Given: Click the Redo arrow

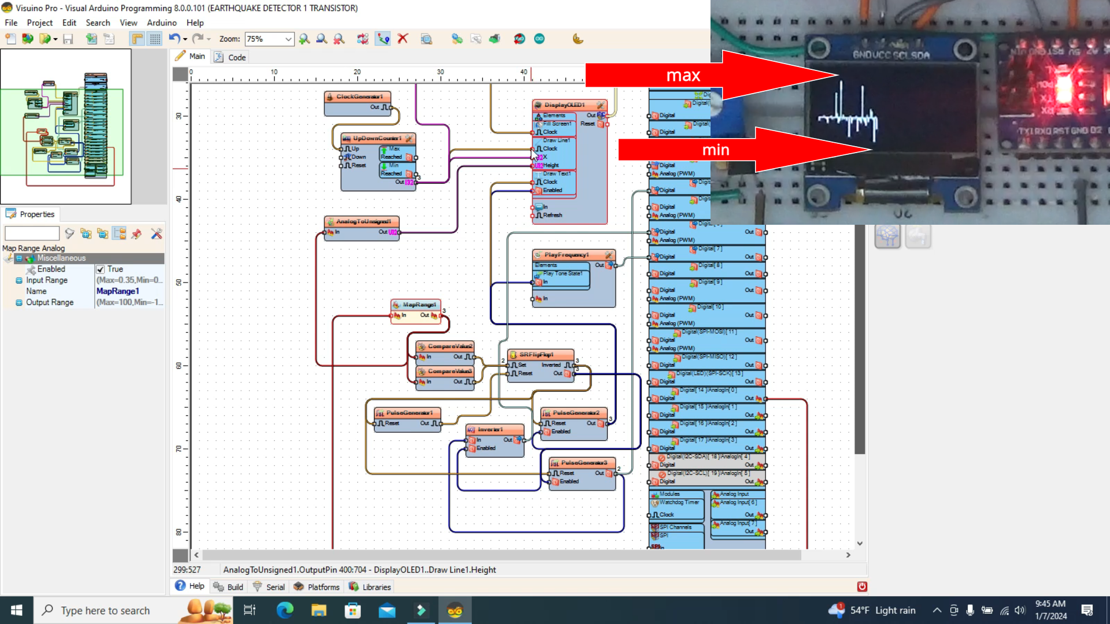Looking at the screenshot, I should coord(198,39).
